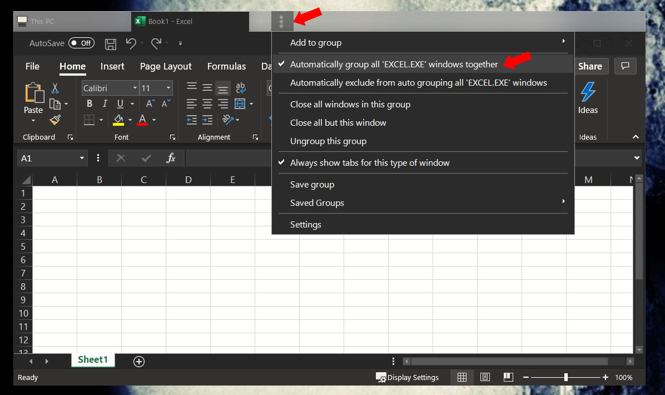Expand the Clipboard dialog launcher
665x395 pixels.
[71, 137]
